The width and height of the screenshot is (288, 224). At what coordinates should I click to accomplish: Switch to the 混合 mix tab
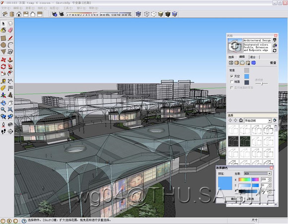click(253, 57)
